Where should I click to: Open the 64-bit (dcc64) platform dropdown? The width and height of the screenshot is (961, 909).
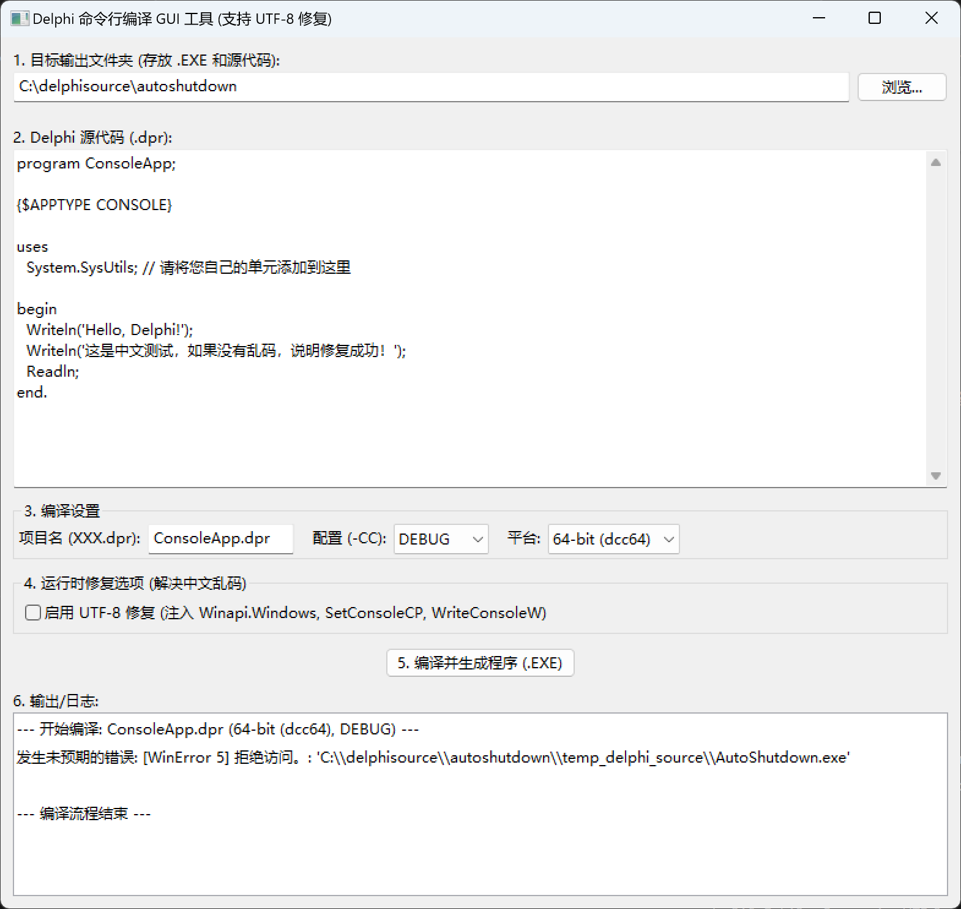613,539
